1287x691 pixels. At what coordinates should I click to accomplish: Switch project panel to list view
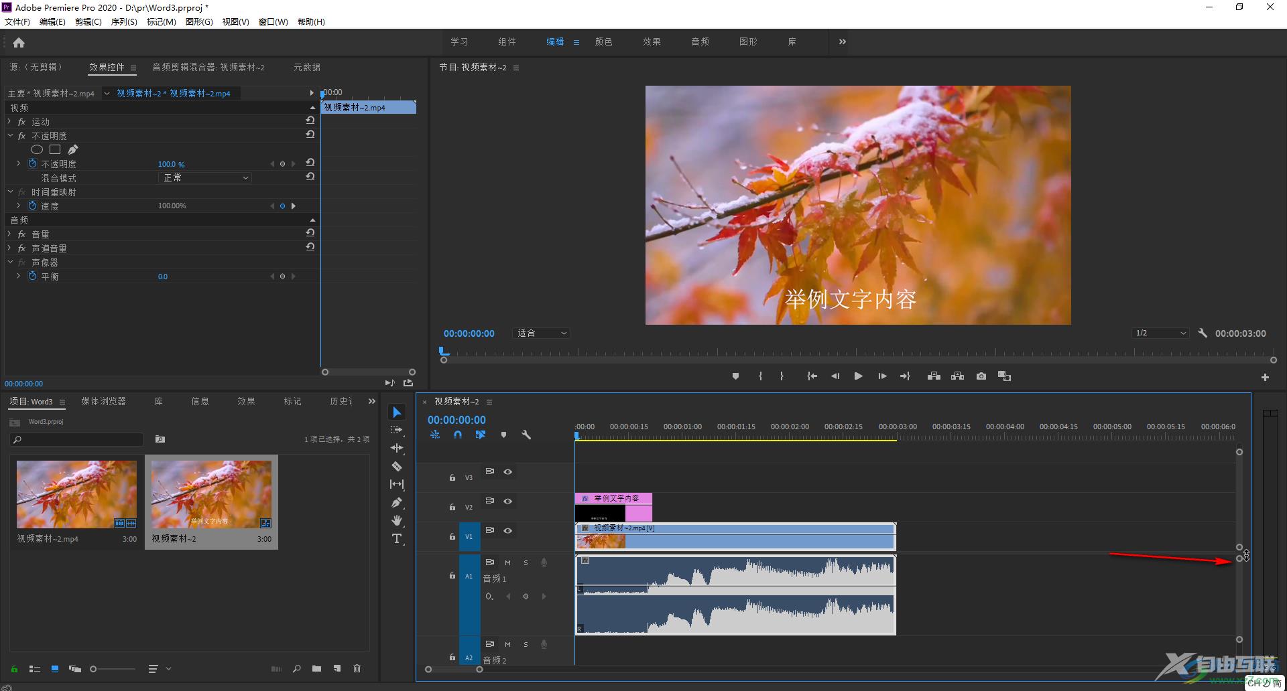[x=35, y=668]
